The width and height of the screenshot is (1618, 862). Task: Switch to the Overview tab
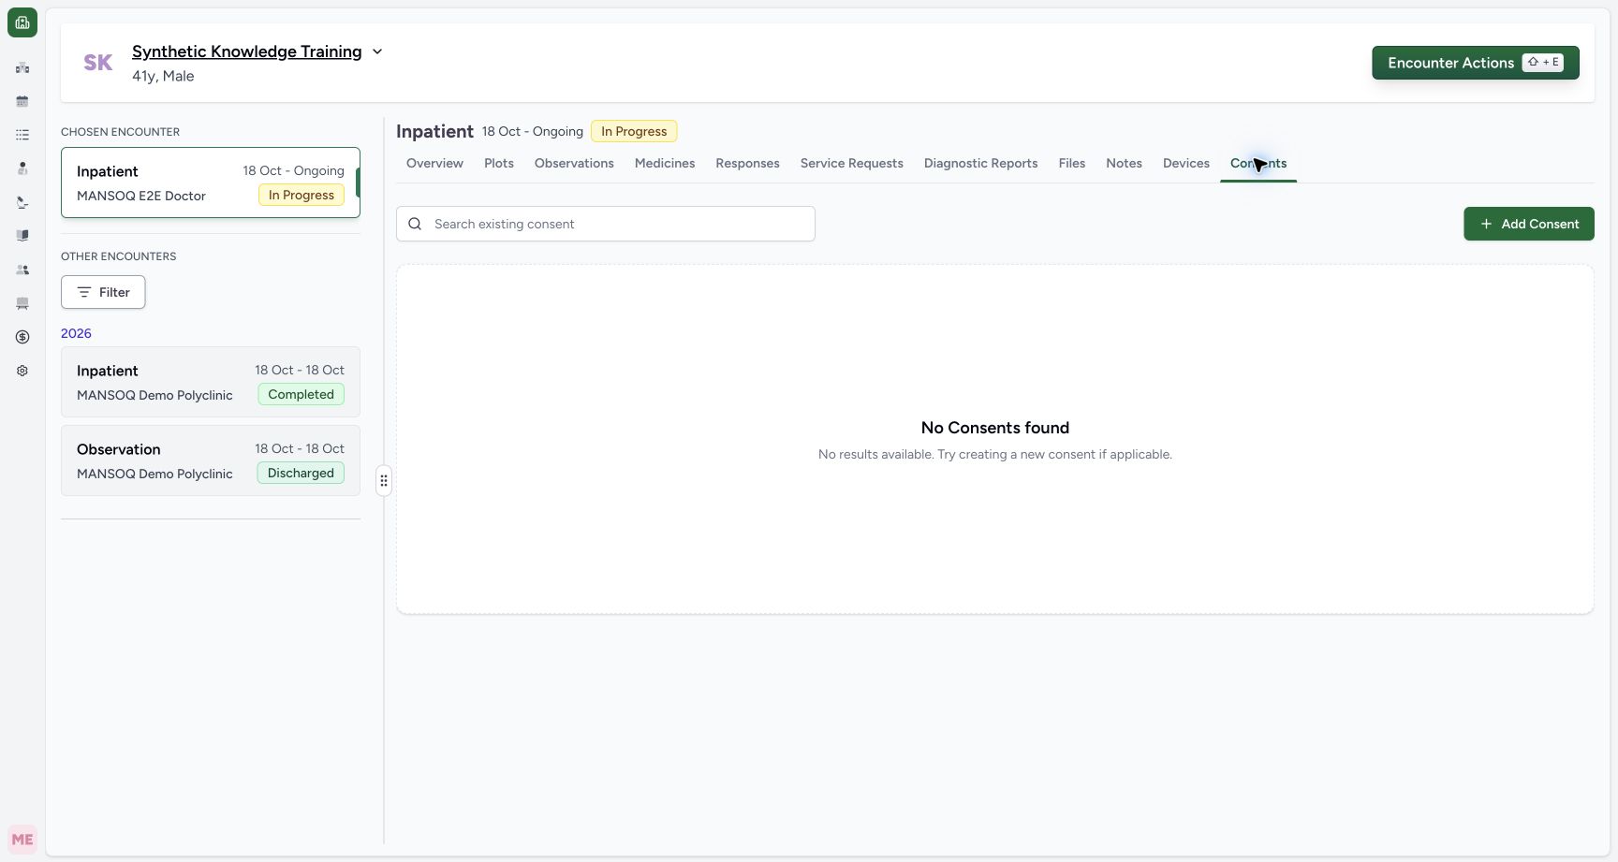(x=434, y=163)
